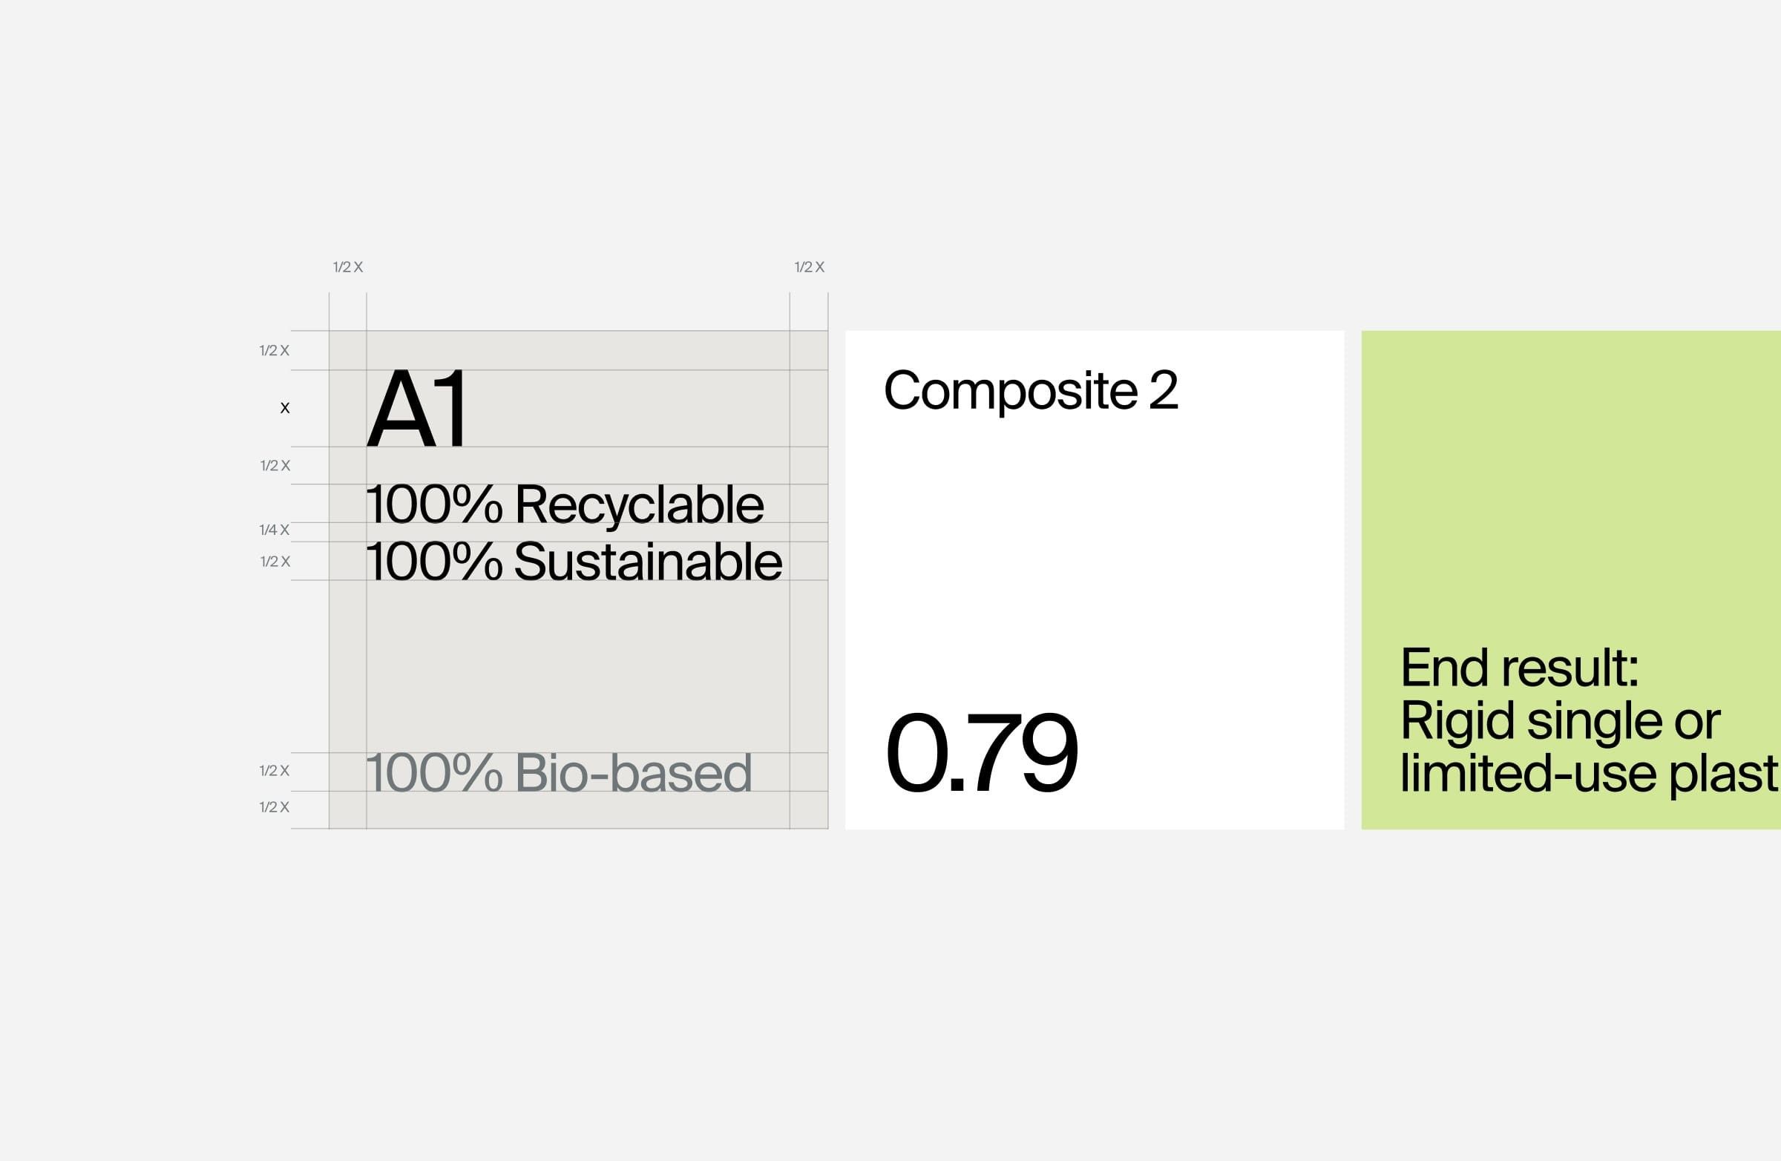
Task: Click the 1/2 X label above card's left margin
Action: [348, 267]
